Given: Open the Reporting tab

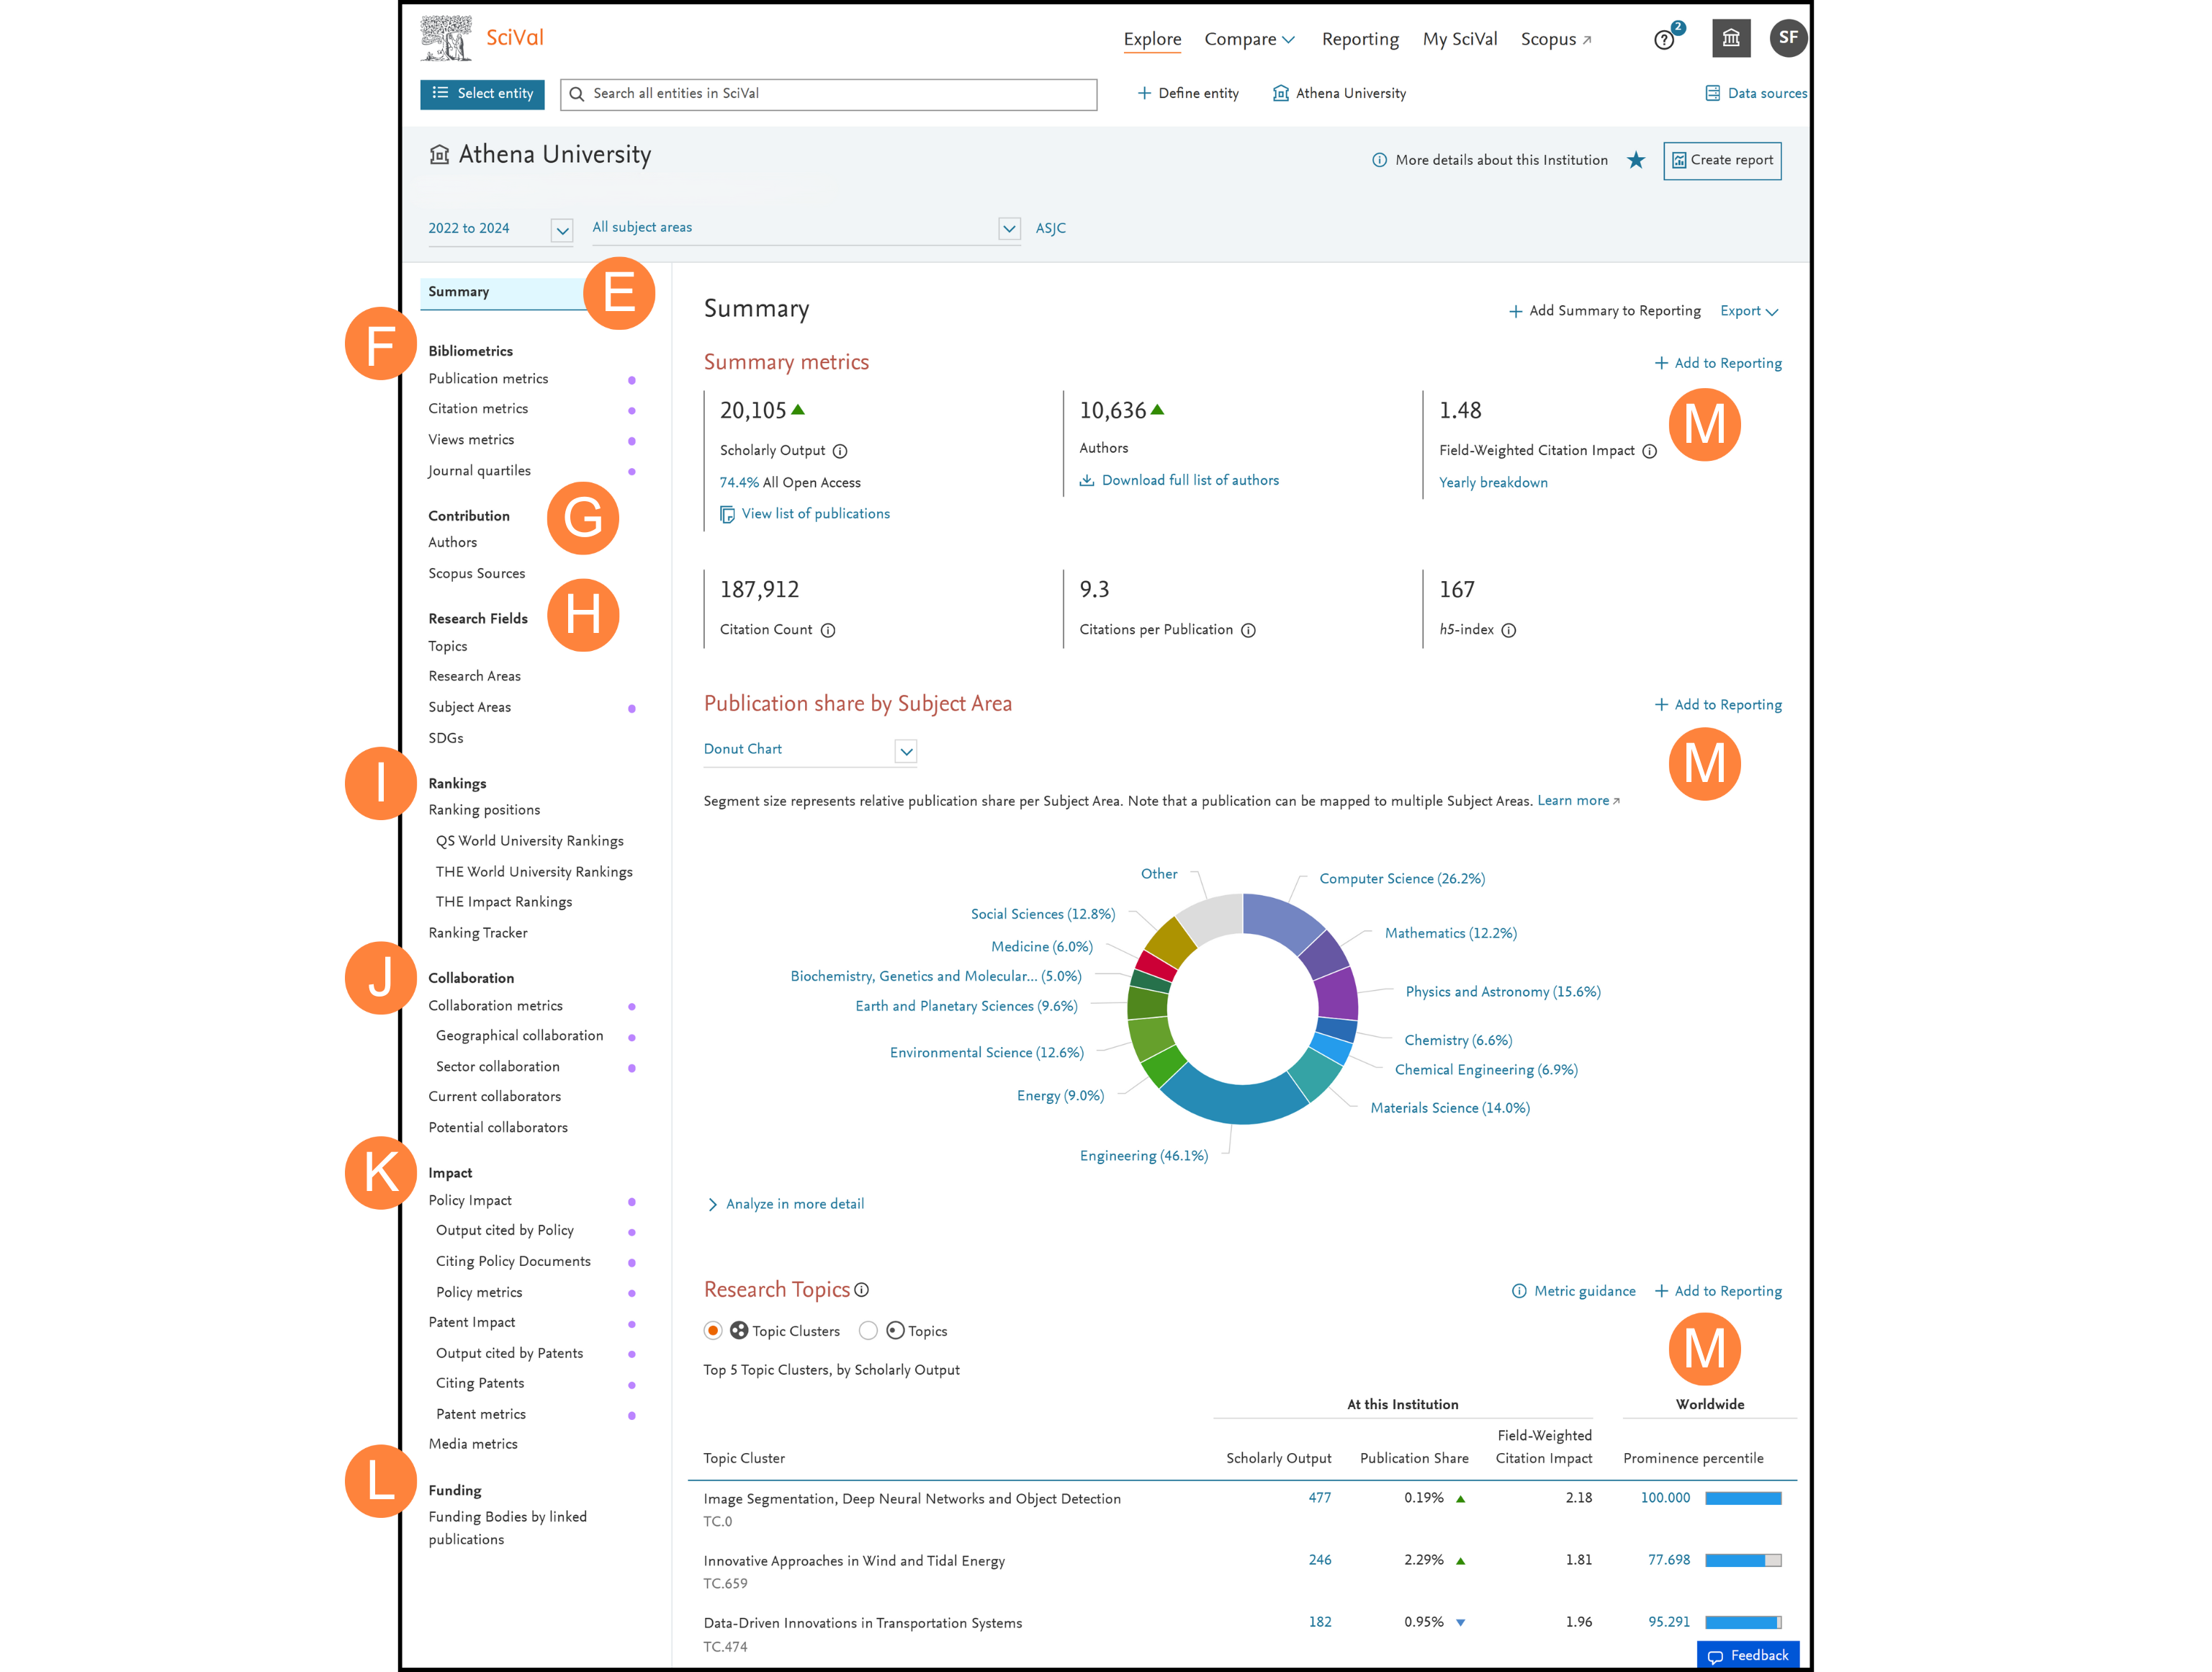Looking at the screenshot, I should click(x=1360, y=39).
